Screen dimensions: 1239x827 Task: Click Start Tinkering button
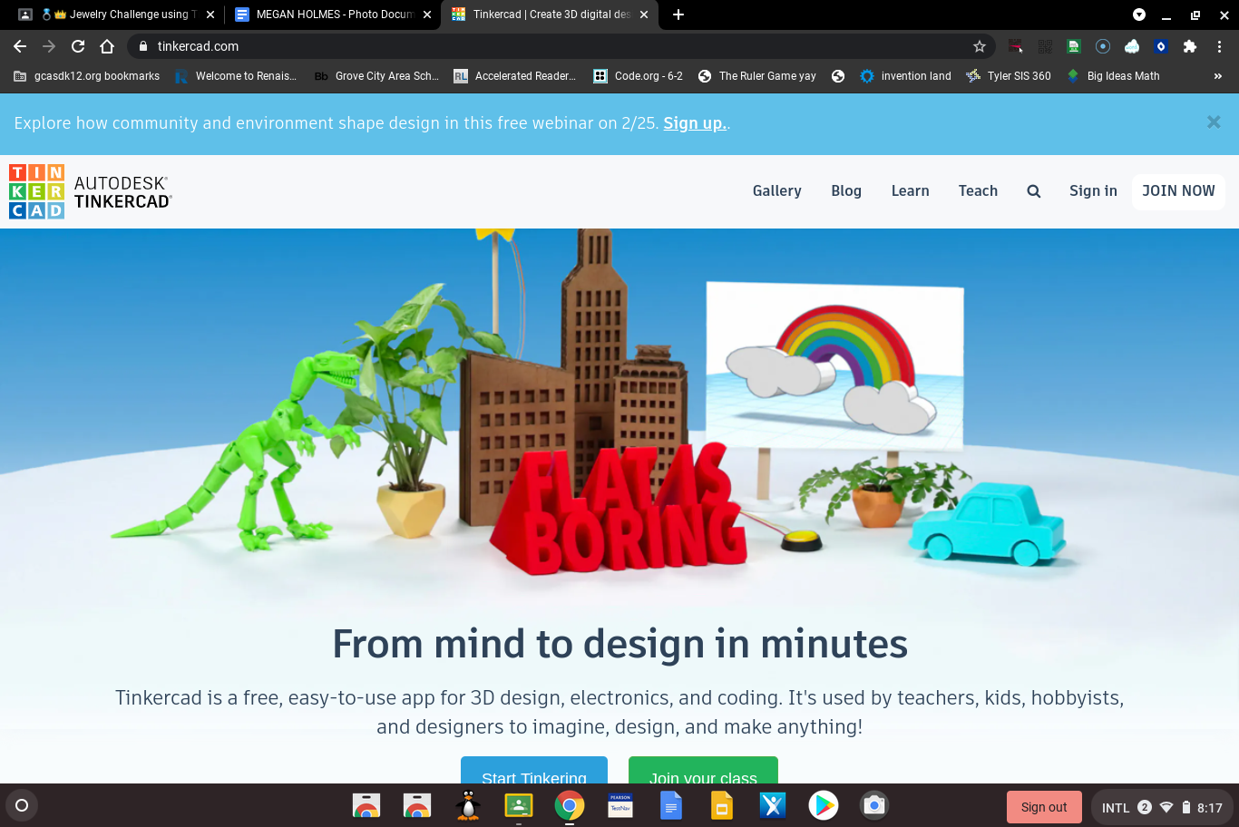tap(534, 771)
